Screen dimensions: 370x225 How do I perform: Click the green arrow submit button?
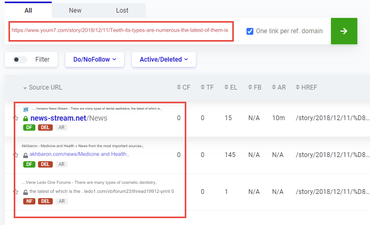pyautogui.click(x=344, y=31)
